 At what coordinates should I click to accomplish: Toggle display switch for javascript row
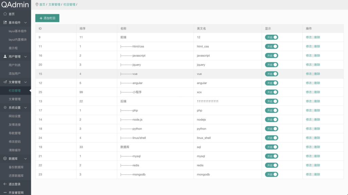click(272, 55)
